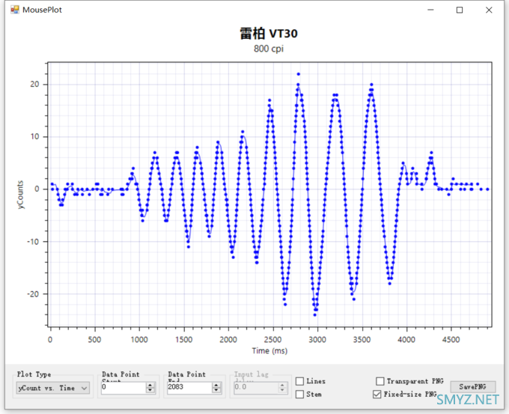Click the 'Time (ms)' axis label

(x=269, y=350)
